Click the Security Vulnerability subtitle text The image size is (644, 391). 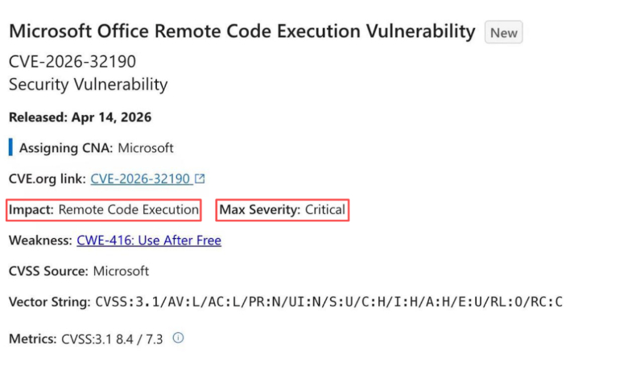coord(89,84)
